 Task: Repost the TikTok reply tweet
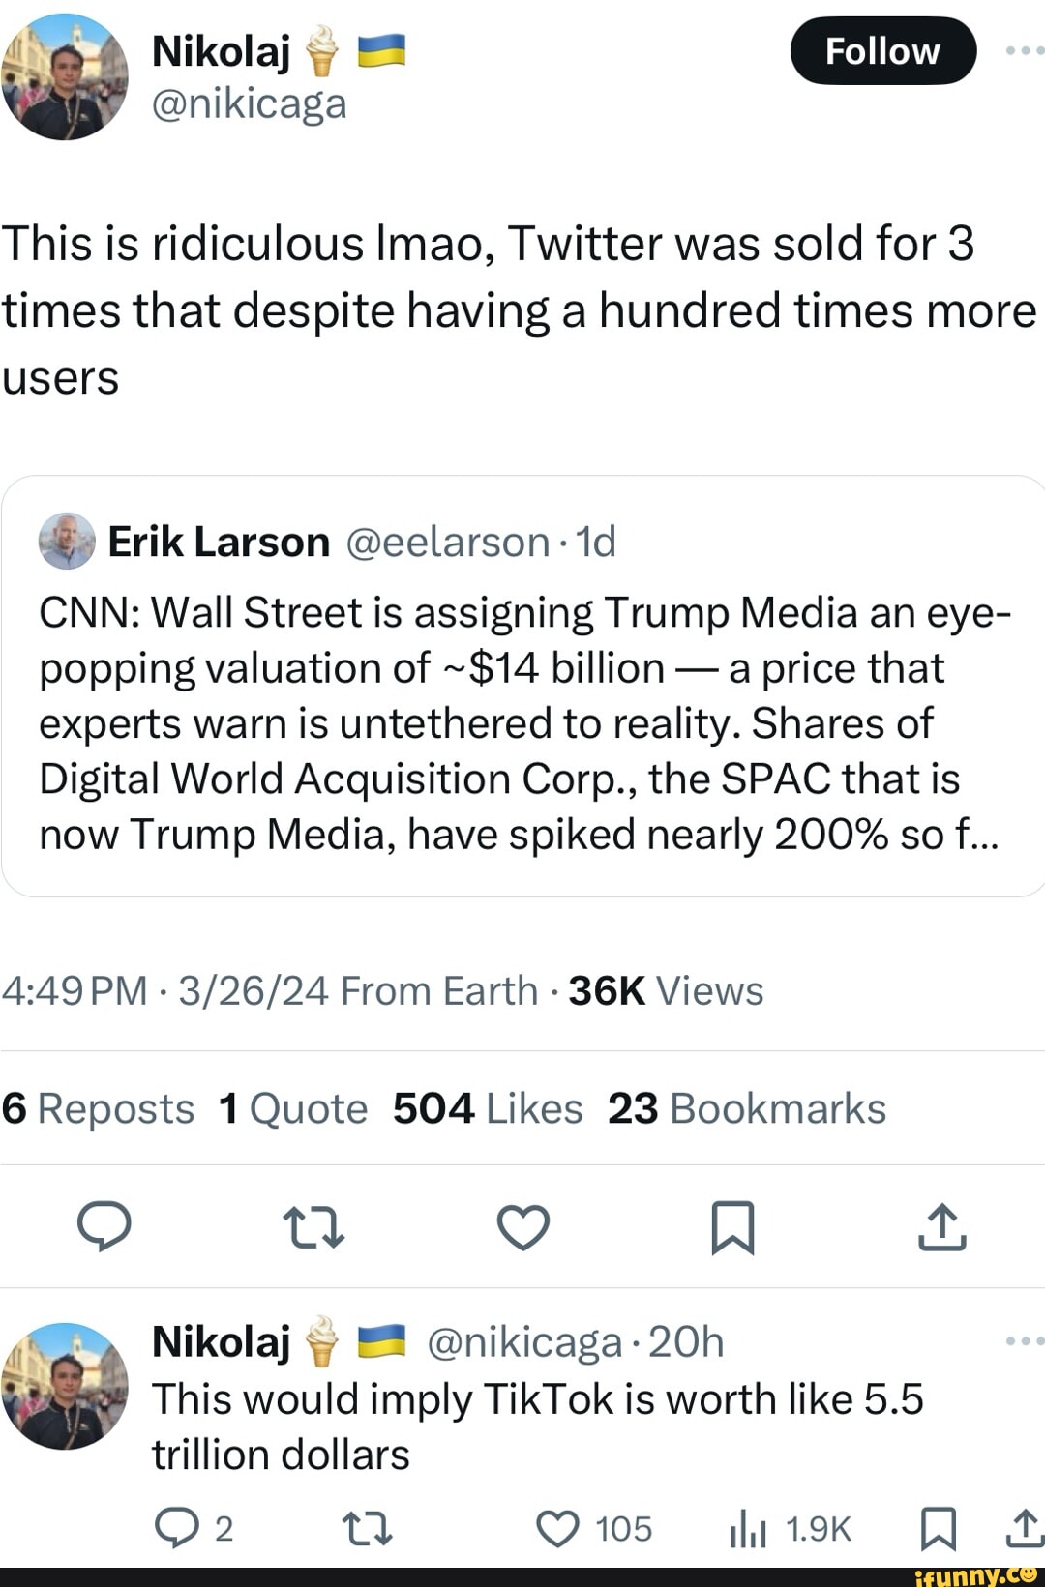pyautogui.click(x=368, y=1528)
